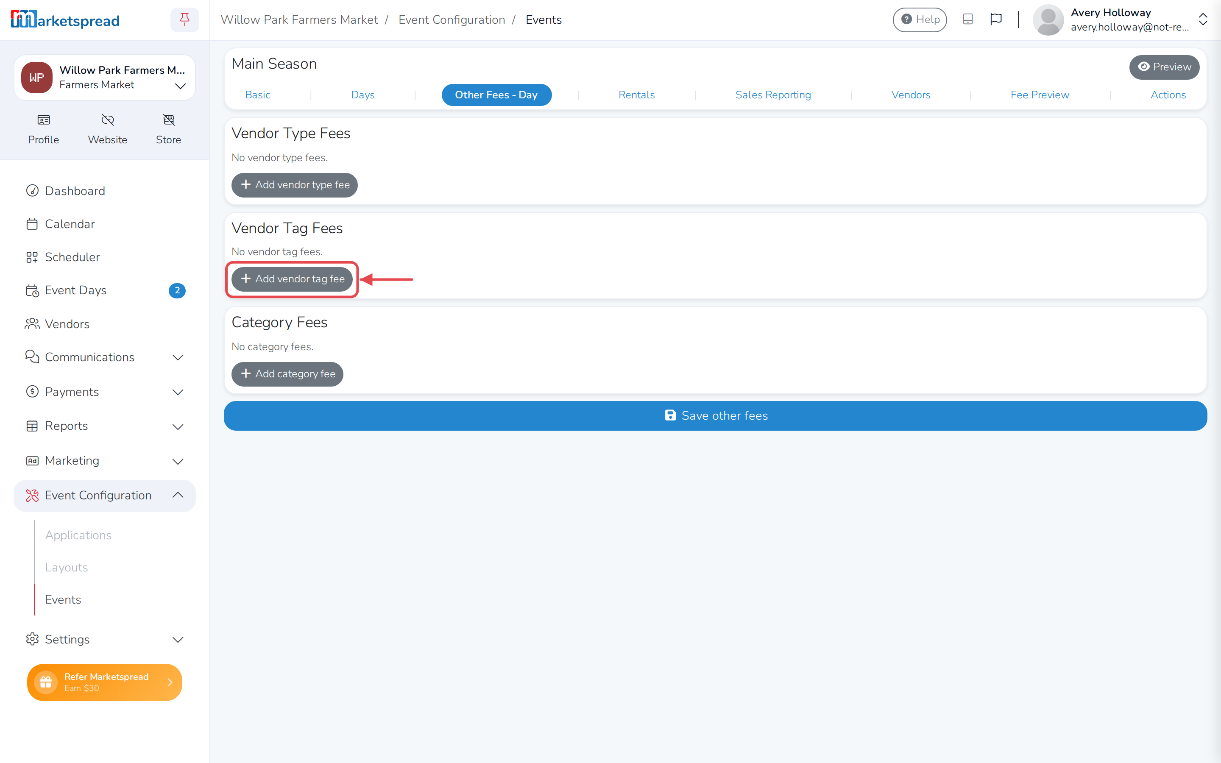Click the flag icon in header

coord(996,19)
